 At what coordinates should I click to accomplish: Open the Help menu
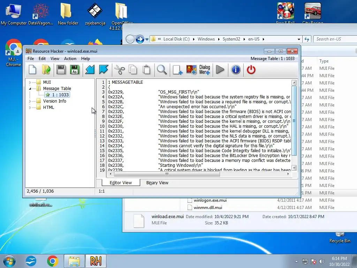click(86, 59)
